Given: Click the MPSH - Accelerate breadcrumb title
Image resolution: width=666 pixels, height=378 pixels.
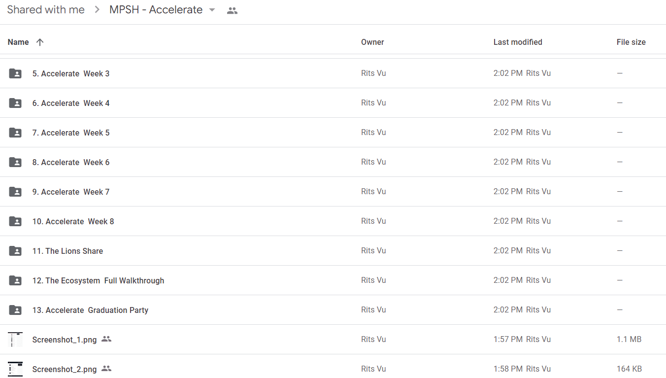Looking at the screenshot, I should (156, 10).
